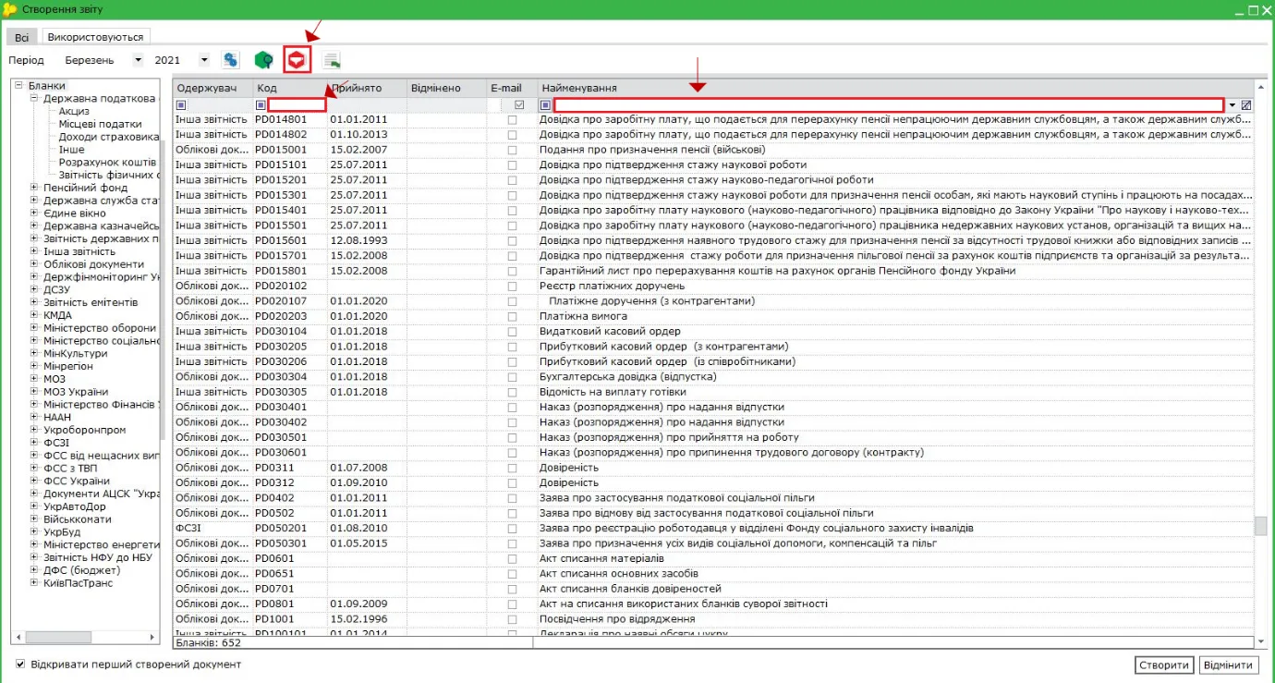Image resolution: width=1275 pixels, height=683 pixels.
Task: Toggle the E-mail filter row checkbox
Action: pos(519,105)
